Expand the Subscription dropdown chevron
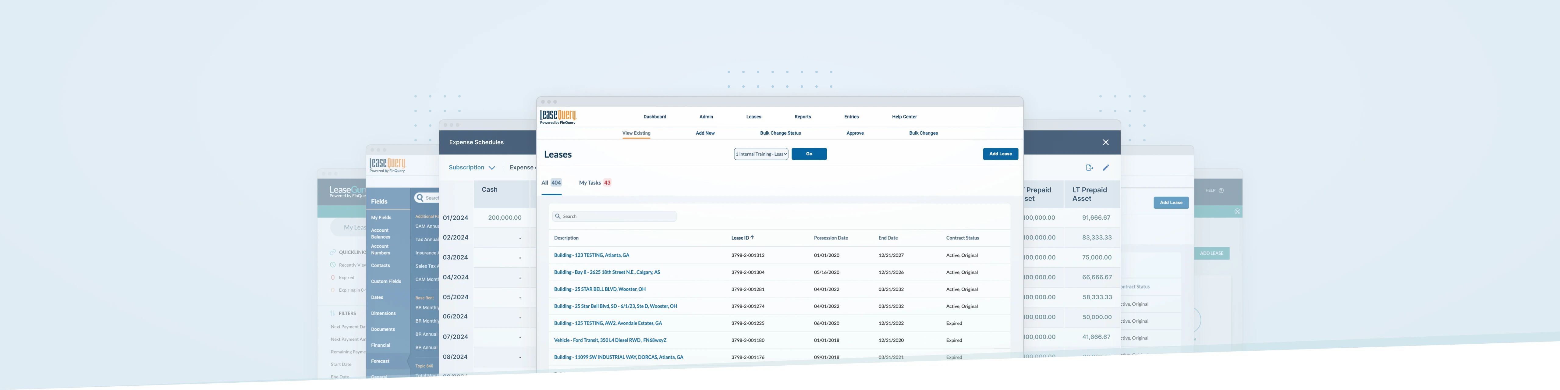 click(x=492, y=168)
